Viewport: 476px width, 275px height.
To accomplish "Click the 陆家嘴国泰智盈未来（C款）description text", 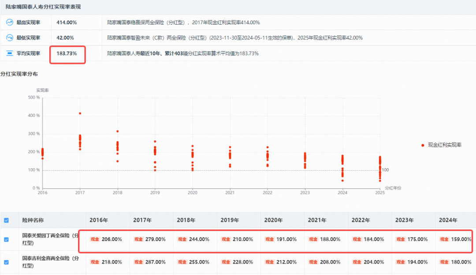I will coord(235,38).
